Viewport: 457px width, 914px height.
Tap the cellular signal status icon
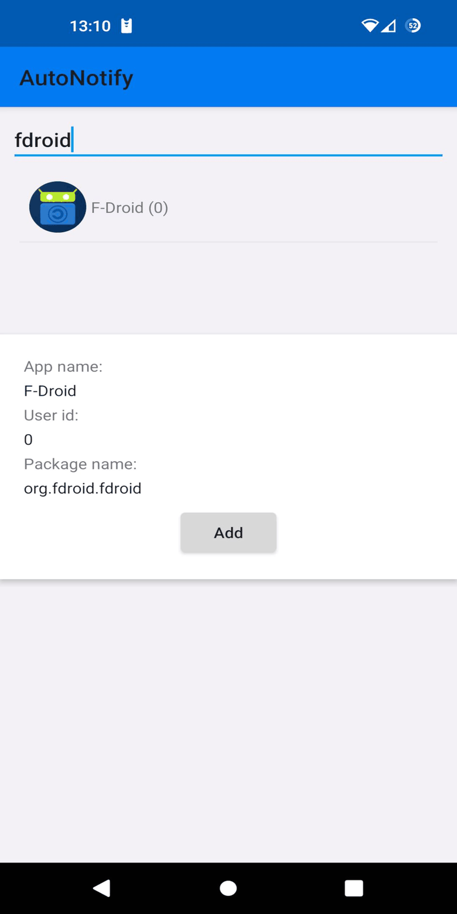(388, 26)
